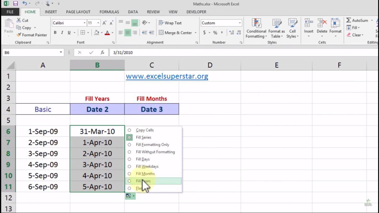Open the font size dropdown

98,23
